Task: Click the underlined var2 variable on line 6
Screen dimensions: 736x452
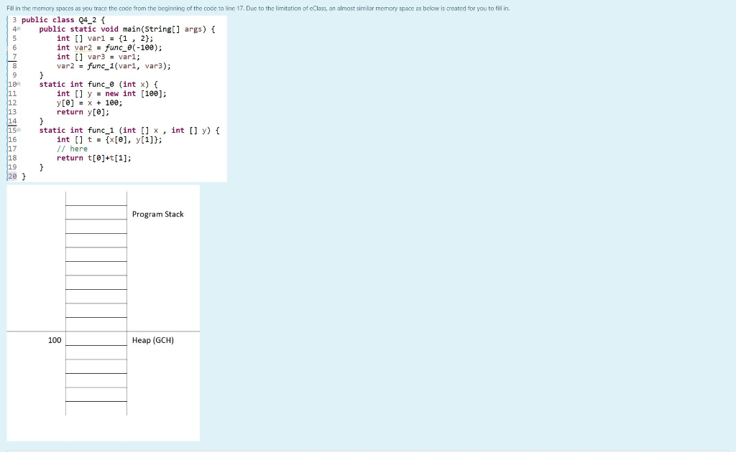Action: point(85,47)
